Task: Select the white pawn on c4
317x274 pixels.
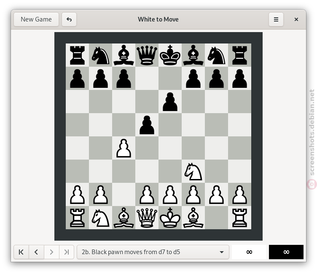Action: point(124,148)
